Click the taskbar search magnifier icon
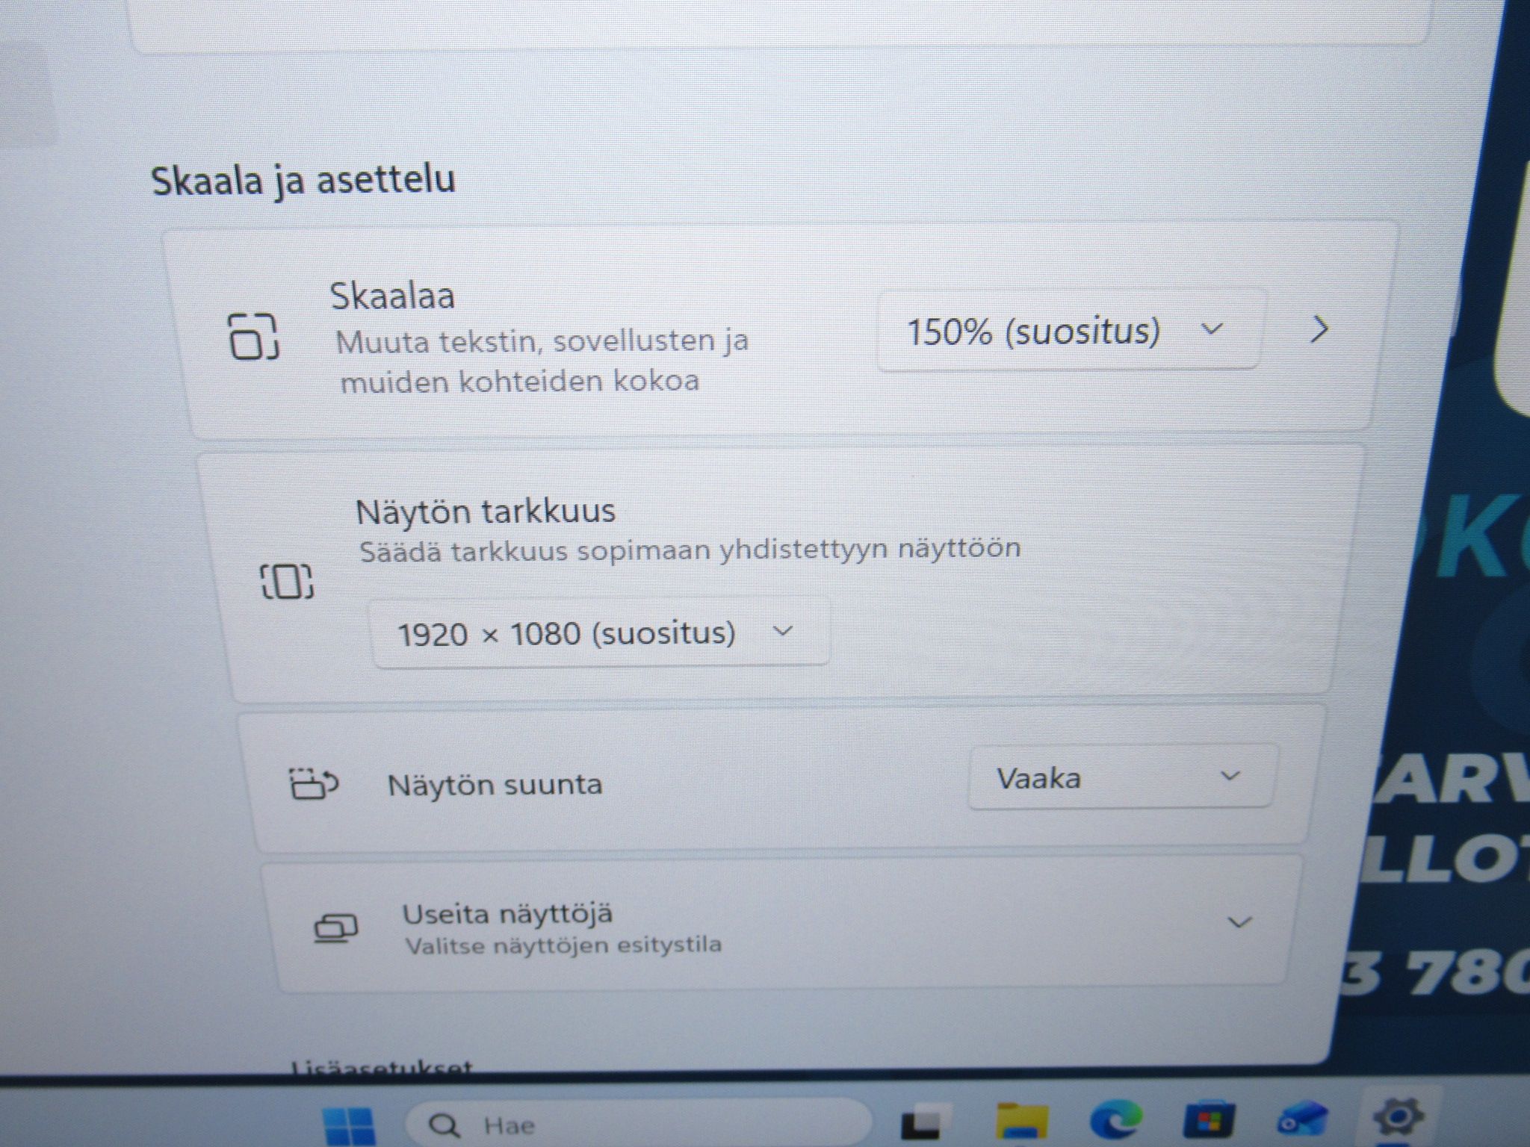The height and width of the screenshot is (1147, 1530). 444,1125
